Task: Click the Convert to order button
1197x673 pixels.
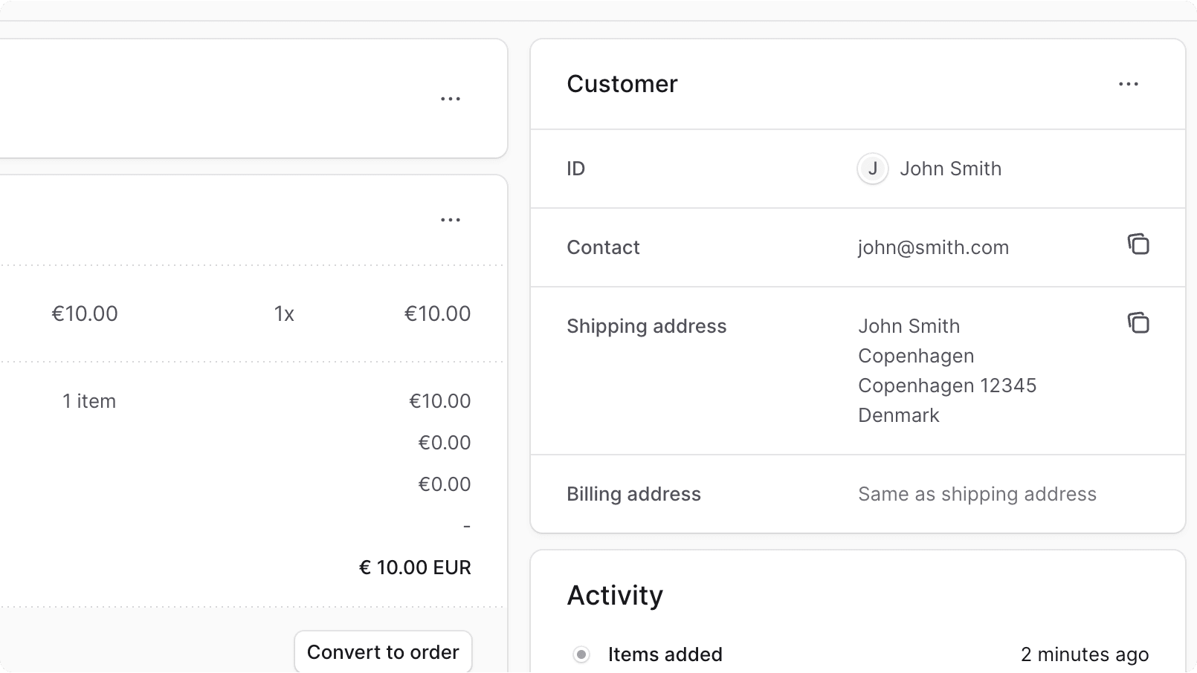Action: point(383,651)
